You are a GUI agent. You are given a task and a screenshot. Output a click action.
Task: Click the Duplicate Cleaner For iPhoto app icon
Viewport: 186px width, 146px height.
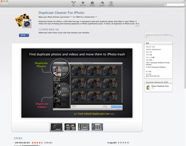click(x=23, y=20)
